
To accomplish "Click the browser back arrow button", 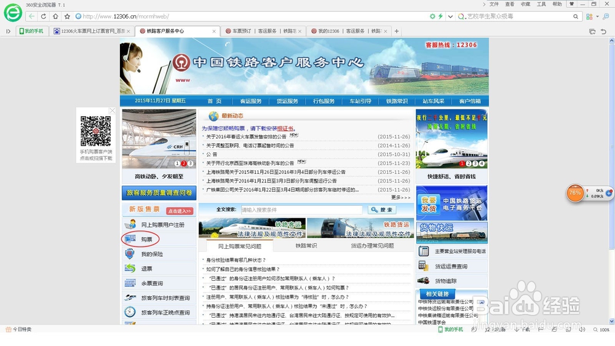I will coord(32,17).
